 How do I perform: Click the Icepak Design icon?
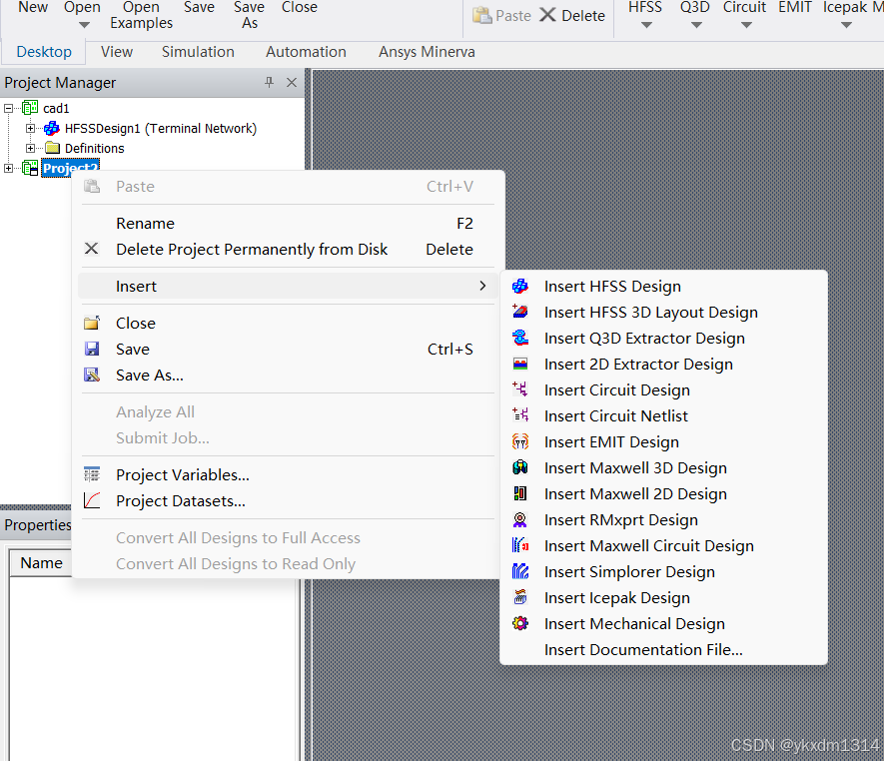coord(519,597)
